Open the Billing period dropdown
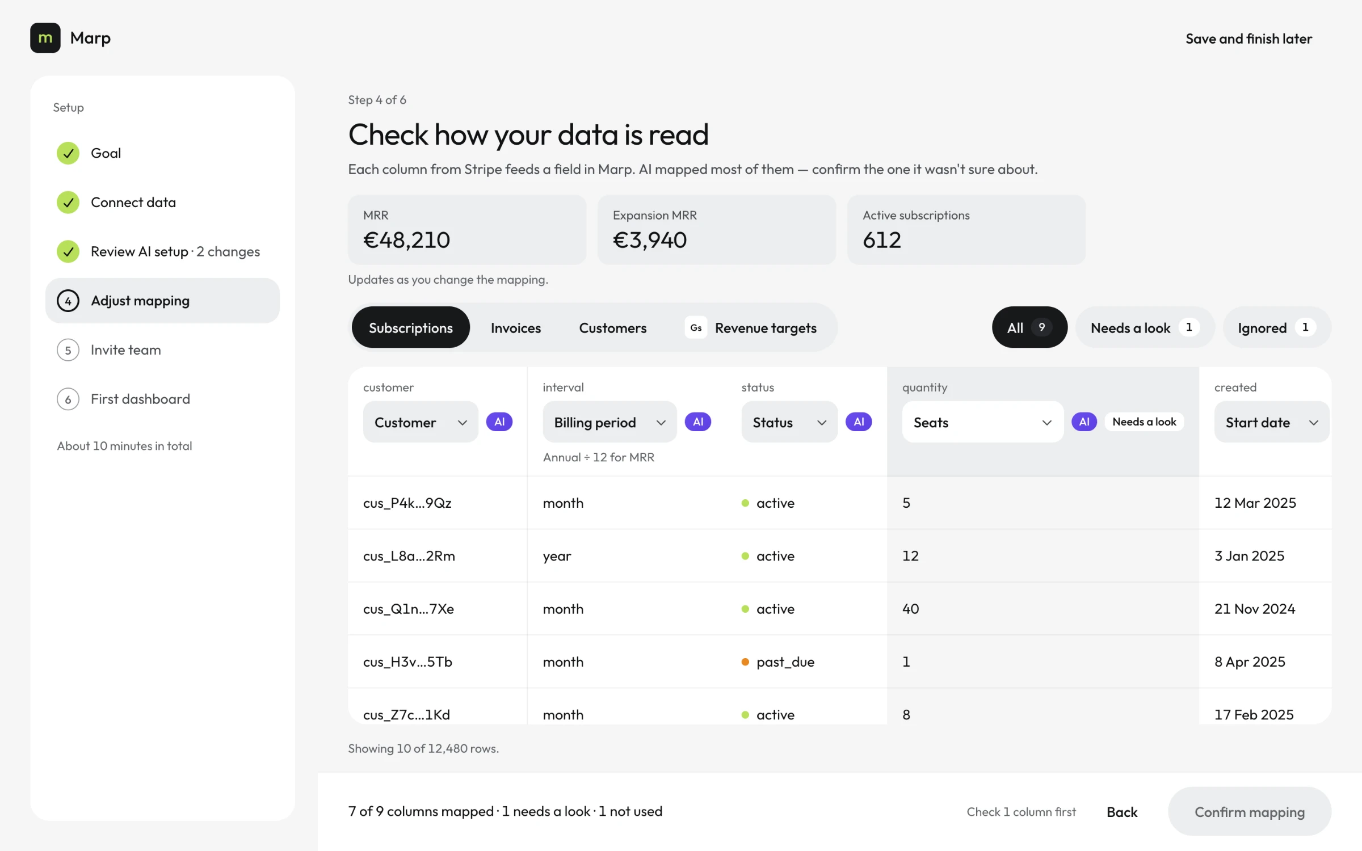This screenshot has height=851, width=1362. pos(609,422)
